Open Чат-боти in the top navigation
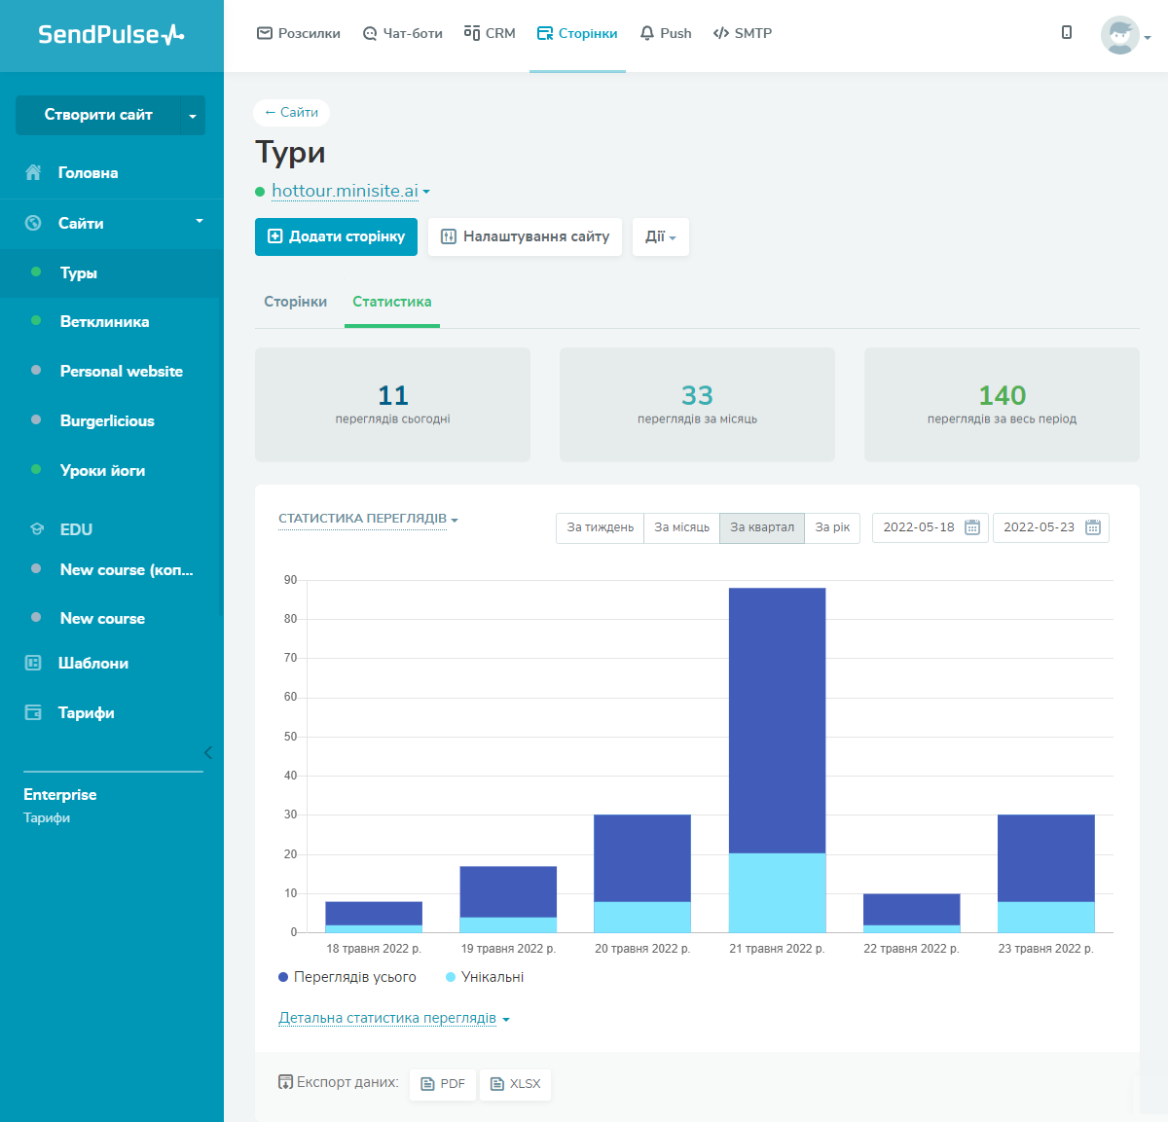The width and height of the screenshot is (1168, 1122). click(x=402, y=33)
